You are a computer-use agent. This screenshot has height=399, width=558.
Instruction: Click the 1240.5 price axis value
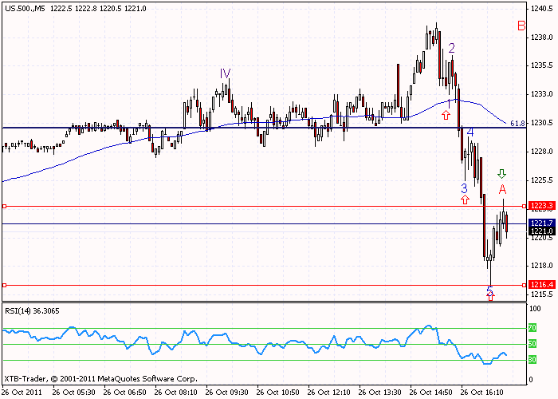coord(541,9)
